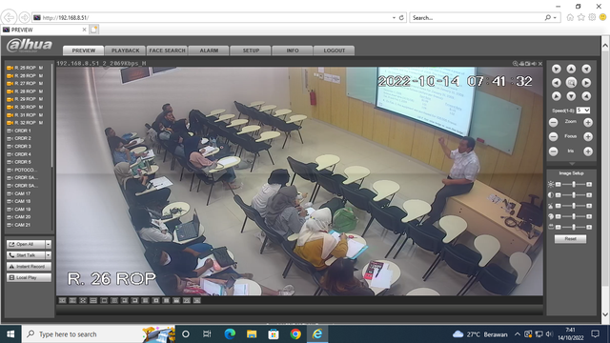Click the browser Search box
Viewport: 610px width, 343px height.
coord(478,17)
